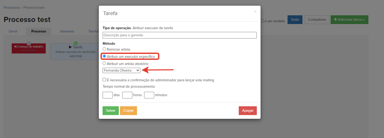Click the green Salvar button
This screenshot has width=384, height=138.
[110, 110]
